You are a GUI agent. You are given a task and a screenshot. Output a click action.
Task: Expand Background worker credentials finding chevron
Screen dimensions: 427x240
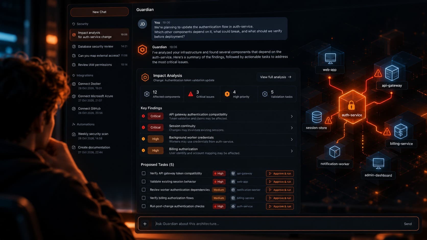click(292, 140)
